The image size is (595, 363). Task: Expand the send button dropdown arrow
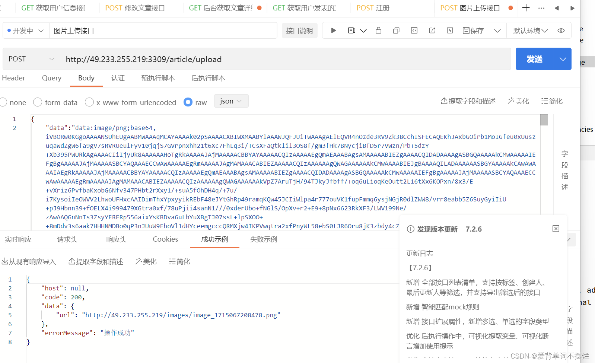tap(563, 59)
